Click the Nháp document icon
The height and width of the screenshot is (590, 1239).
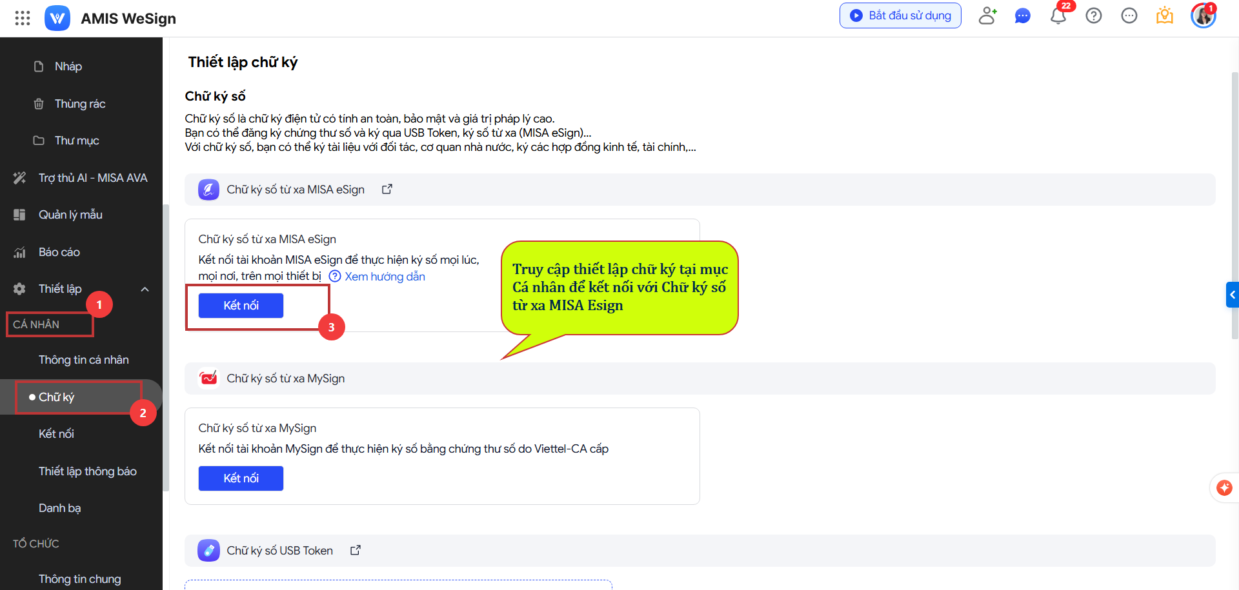pos(39,66)
